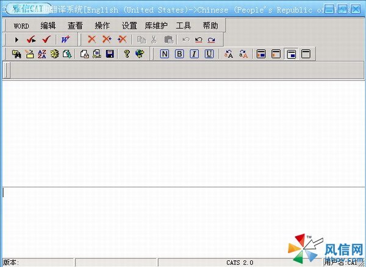Click the undo arrow with red underline
This screenshot has width=366, height=267.
[199, 40]
